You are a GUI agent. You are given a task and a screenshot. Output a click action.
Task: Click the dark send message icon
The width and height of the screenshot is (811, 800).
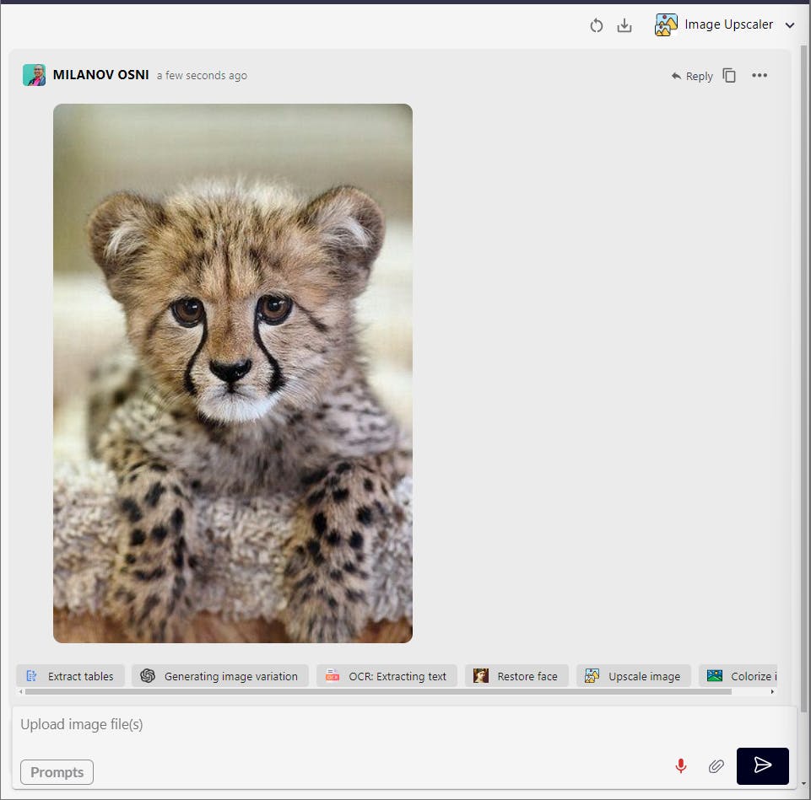pyautogui.click(x=762, y=765)
